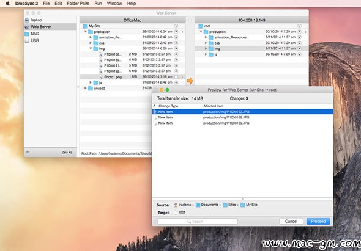Select the New Item row for P1000189.JPG

click(243, 123)
